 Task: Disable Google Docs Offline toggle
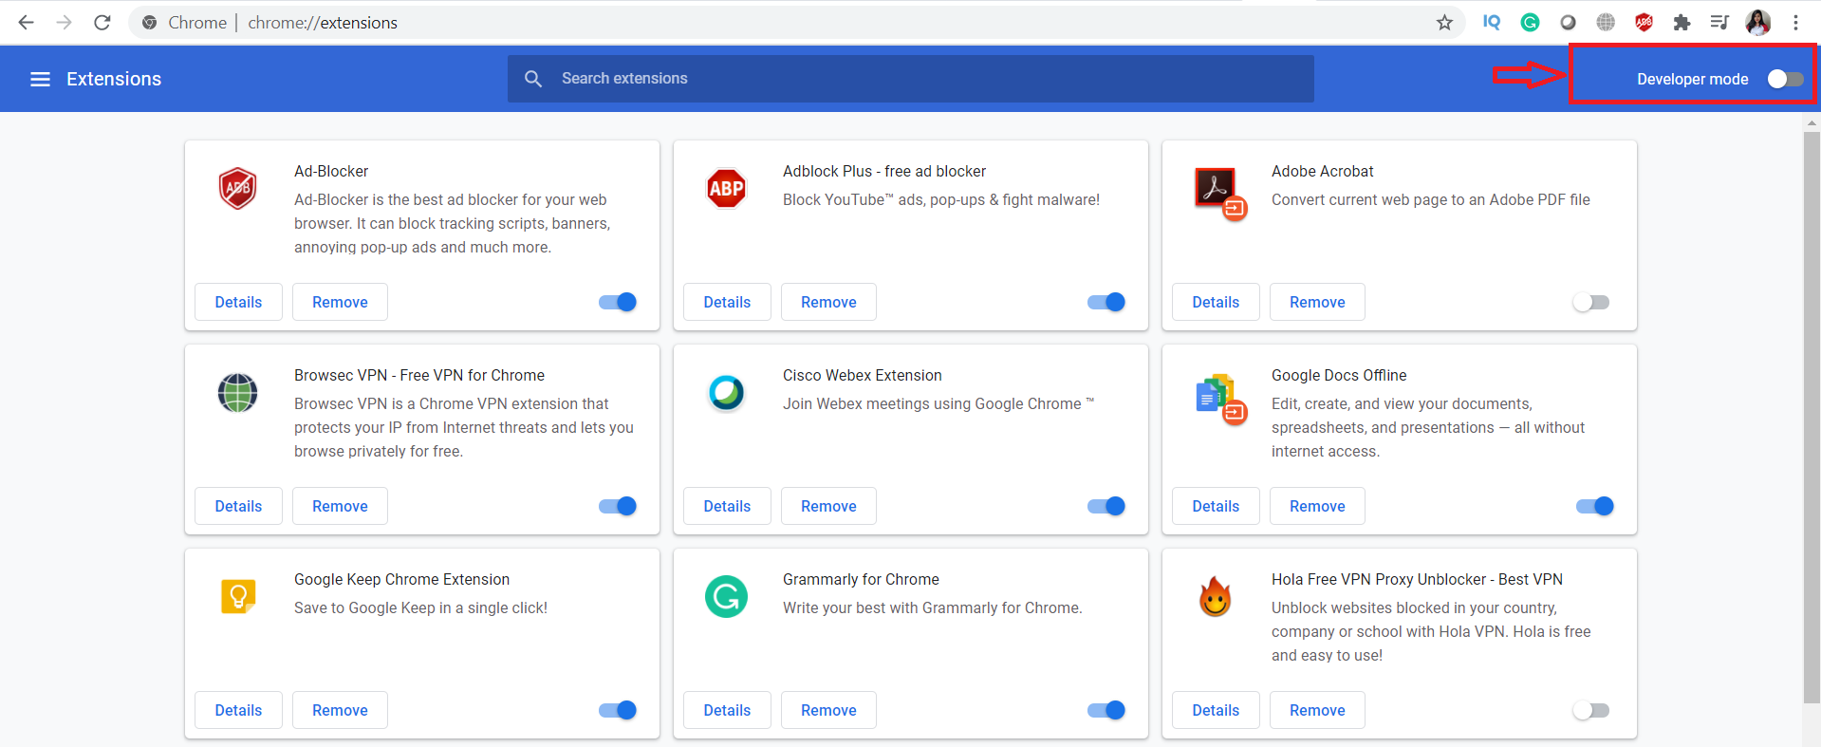(x=1595, y=506)
